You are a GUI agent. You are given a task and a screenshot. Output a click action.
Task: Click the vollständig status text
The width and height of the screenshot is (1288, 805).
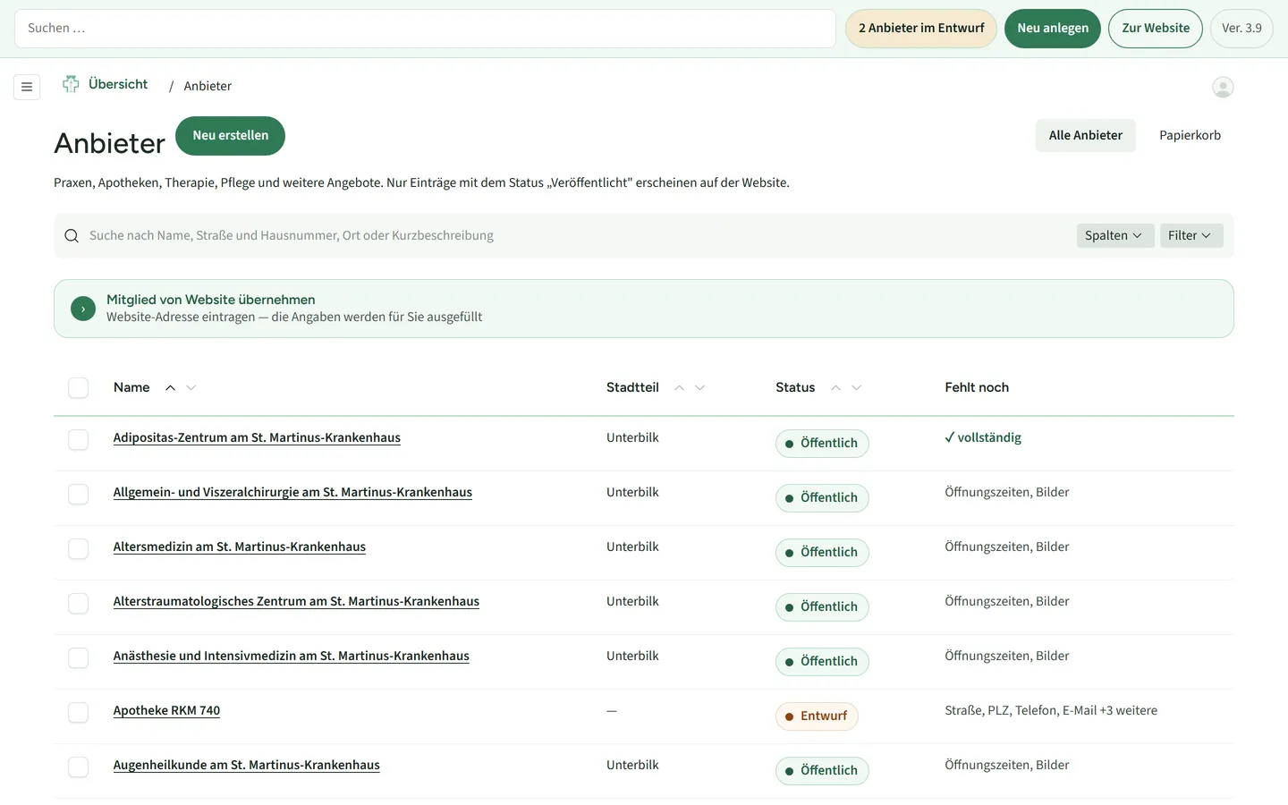[x=983, y=437]
